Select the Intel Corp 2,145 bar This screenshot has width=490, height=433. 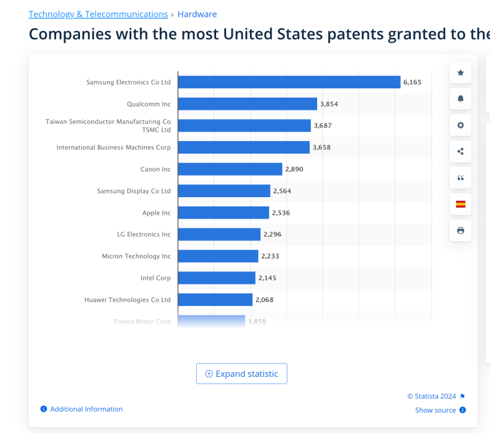click(216, 278)
